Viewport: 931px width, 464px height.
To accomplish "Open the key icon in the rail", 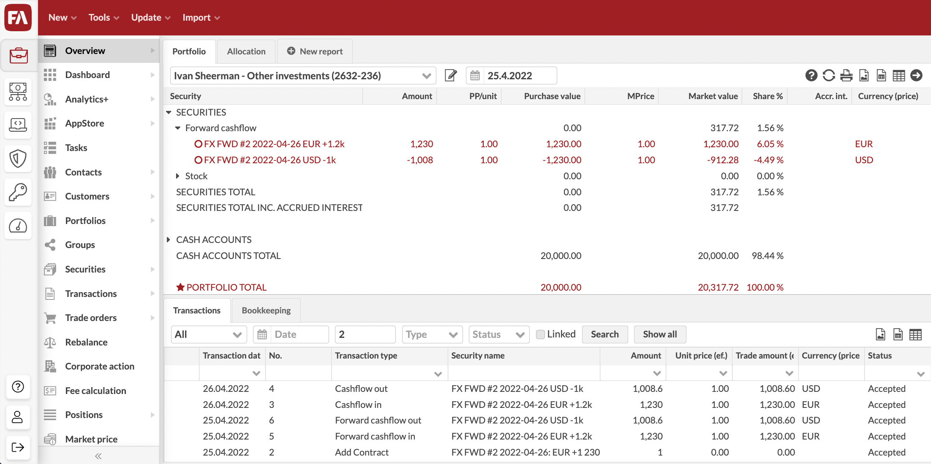I will (x=18, y=192).
